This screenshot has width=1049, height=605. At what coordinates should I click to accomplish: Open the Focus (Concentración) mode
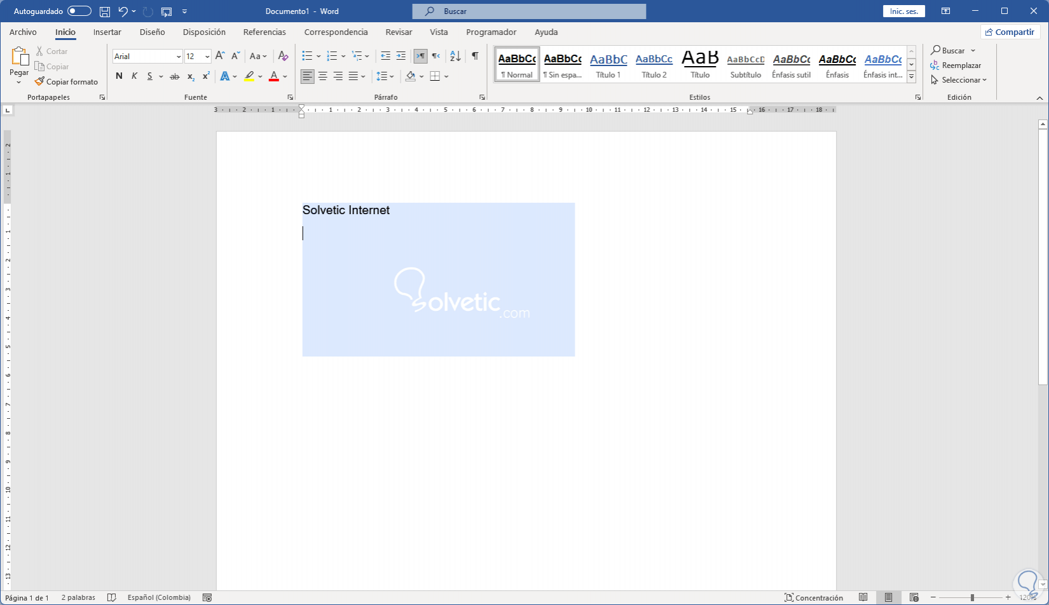coord(814,598)
